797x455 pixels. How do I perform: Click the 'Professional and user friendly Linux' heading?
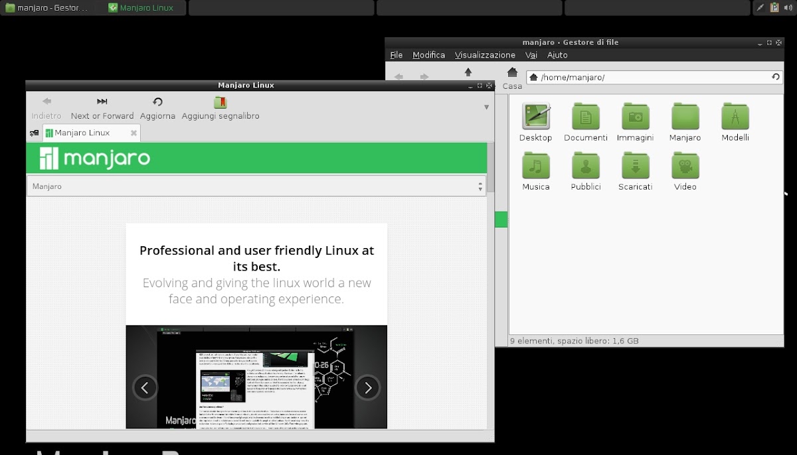[x=256, y=258]
